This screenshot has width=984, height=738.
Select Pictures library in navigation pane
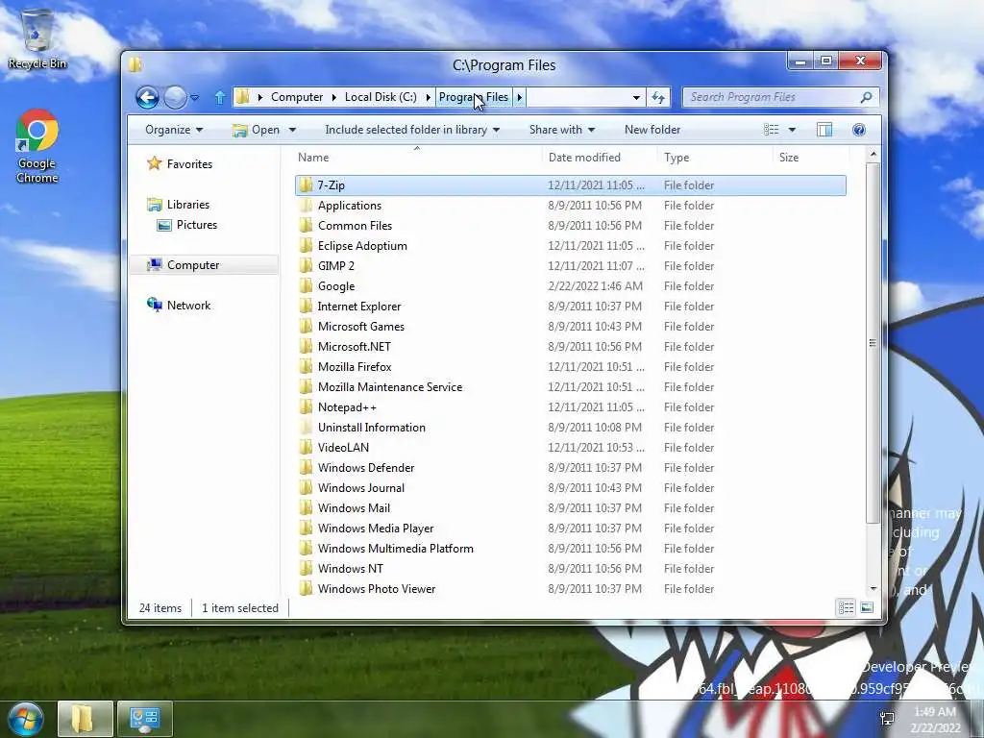[187, 225]
